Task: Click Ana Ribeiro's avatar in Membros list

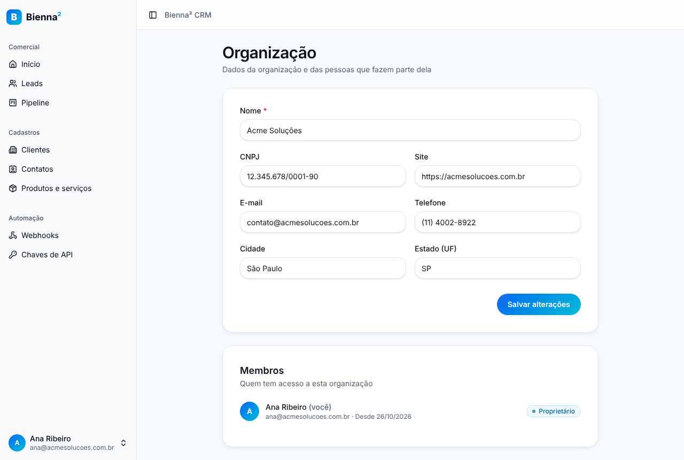Action: tap(250, 411)
